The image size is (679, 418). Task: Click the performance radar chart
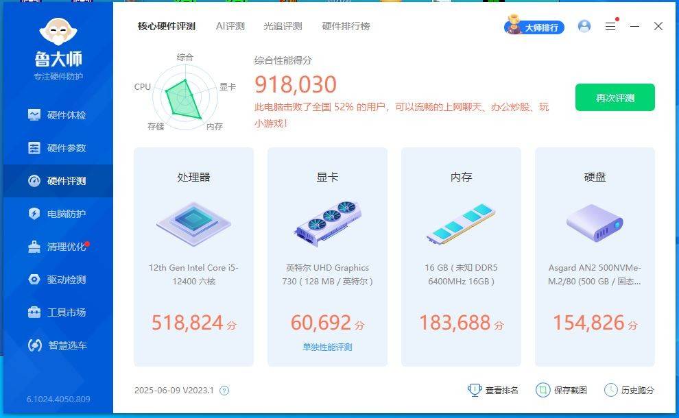pos(185,99)
